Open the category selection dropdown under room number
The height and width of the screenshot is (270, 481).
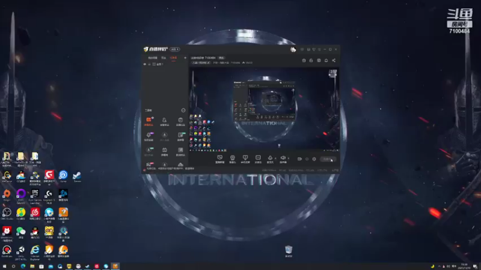[x=201, y=62]
